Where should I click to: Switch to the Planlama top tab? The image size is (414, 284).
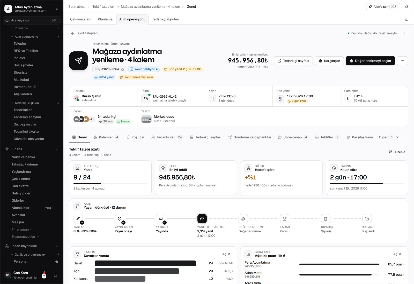click(105, 19)
